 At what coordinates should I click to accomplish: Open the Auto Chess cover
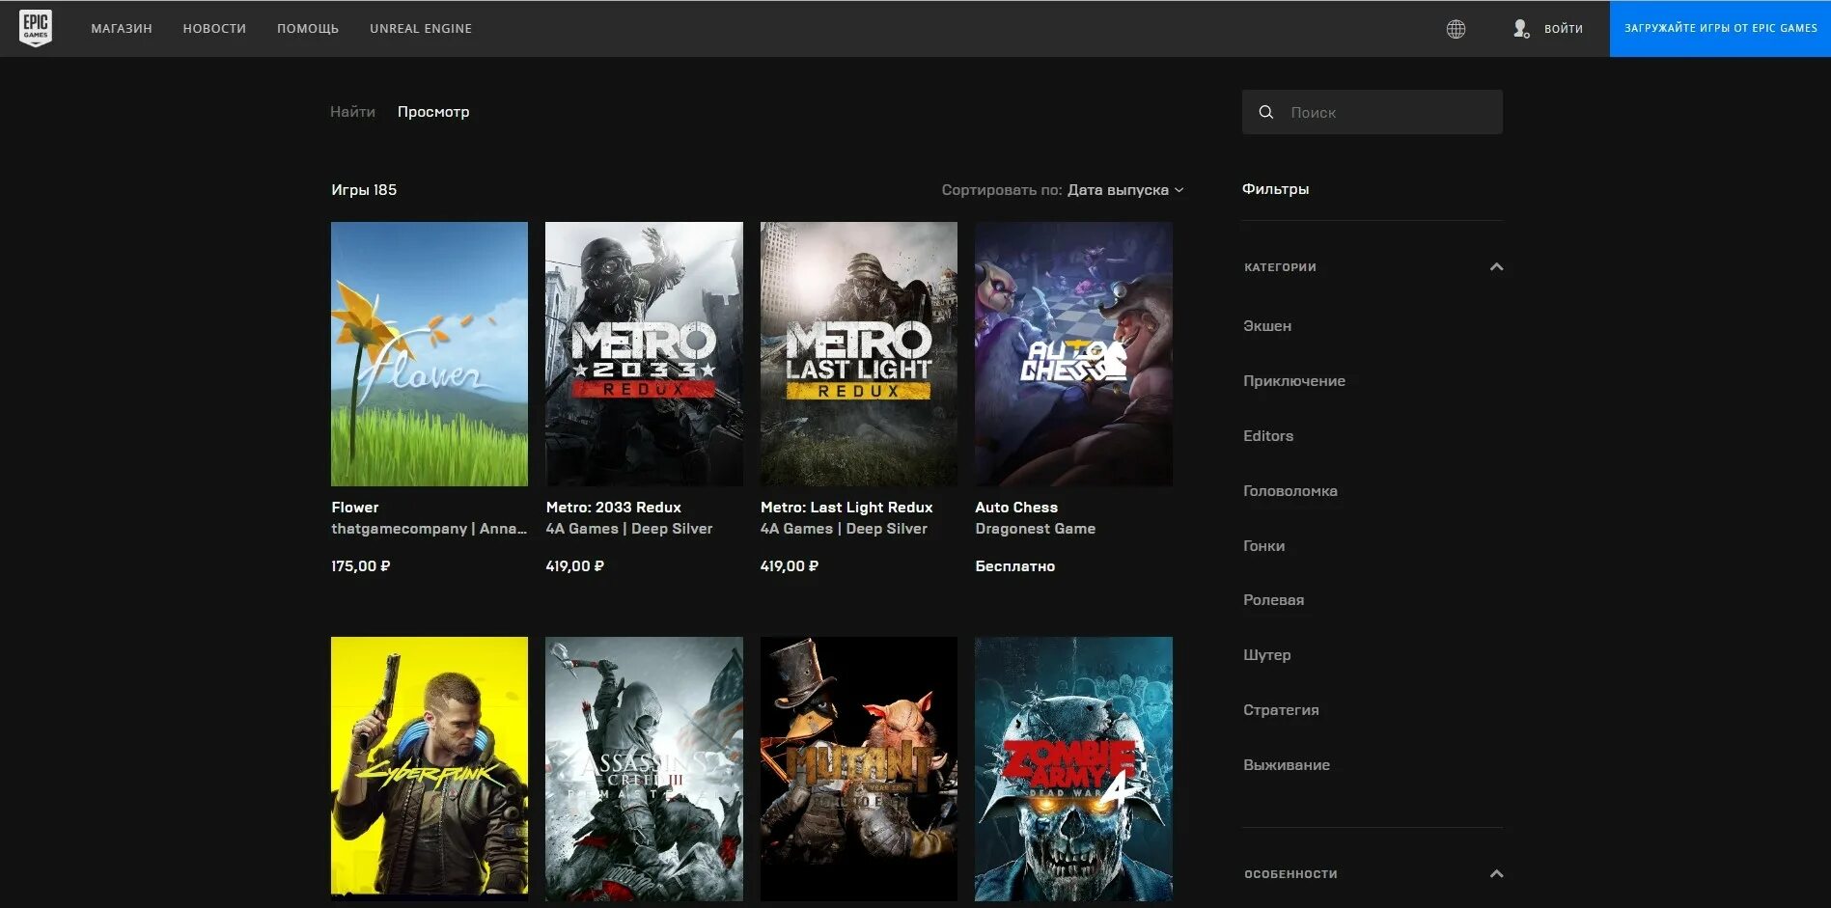click(x=1073, y=354)
